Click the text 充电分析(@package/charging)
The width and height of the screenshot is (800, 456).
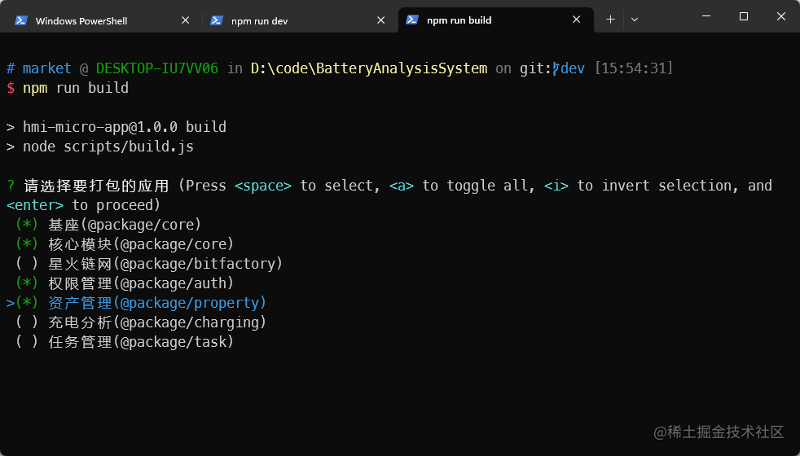[157, 322]
